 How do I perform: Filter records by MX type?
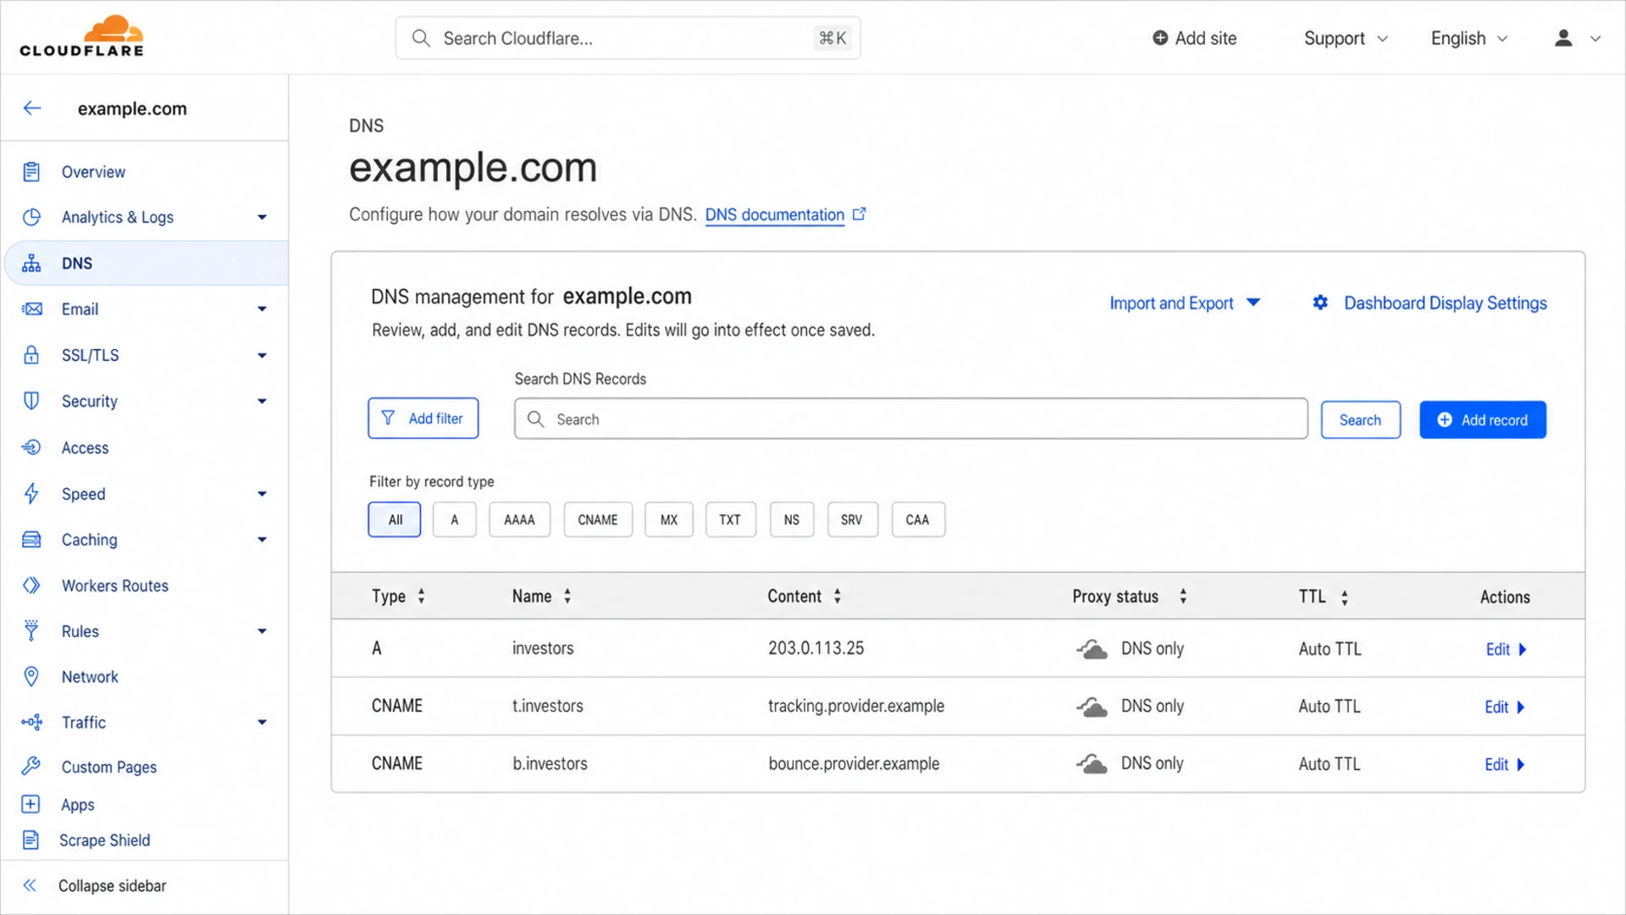click(669, 519)
